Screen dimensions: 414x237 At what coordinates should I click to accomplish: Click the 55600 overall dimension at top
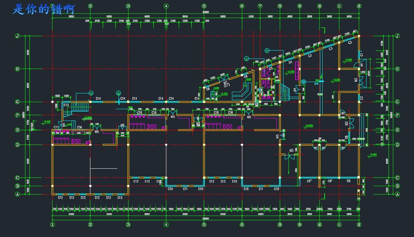pos(205,12)
